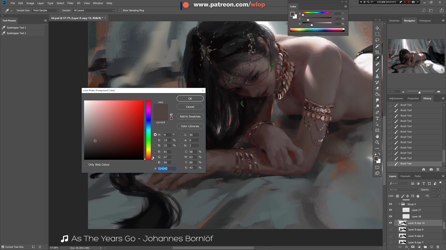This screenshot has height=250, width=446.
Task: Click the History panel trash icon
Action: coord(438,169)
